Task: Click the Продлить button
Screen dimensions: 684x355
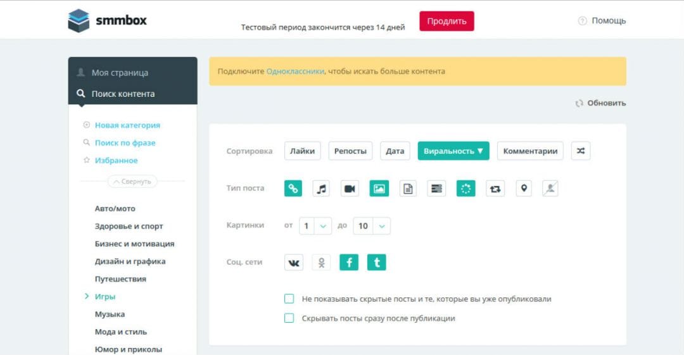Action: point(446,21)
